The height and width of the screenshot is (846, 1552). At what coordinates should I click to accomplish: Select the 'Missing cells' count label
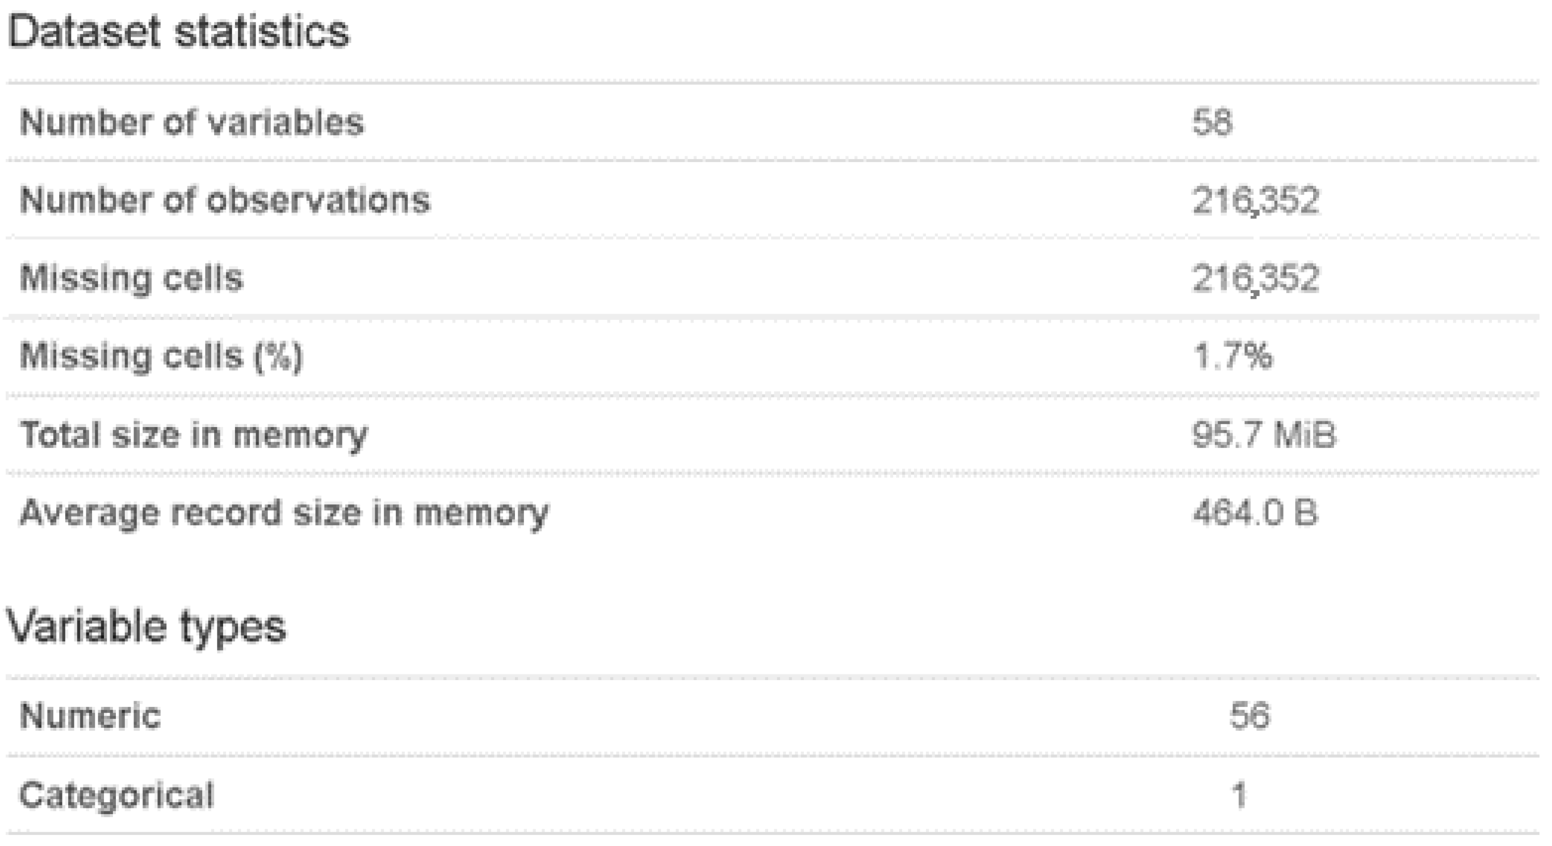tap(131, 279)
